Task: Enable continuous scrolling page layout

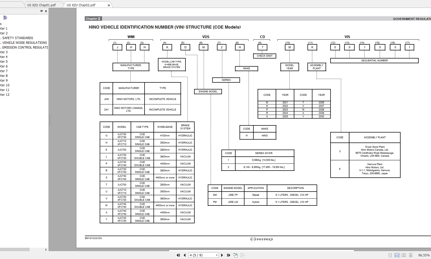Action: [397, 255]
